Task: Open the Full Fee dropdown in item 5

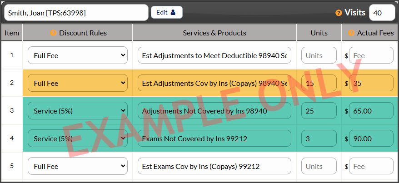Action: point(78,166)
